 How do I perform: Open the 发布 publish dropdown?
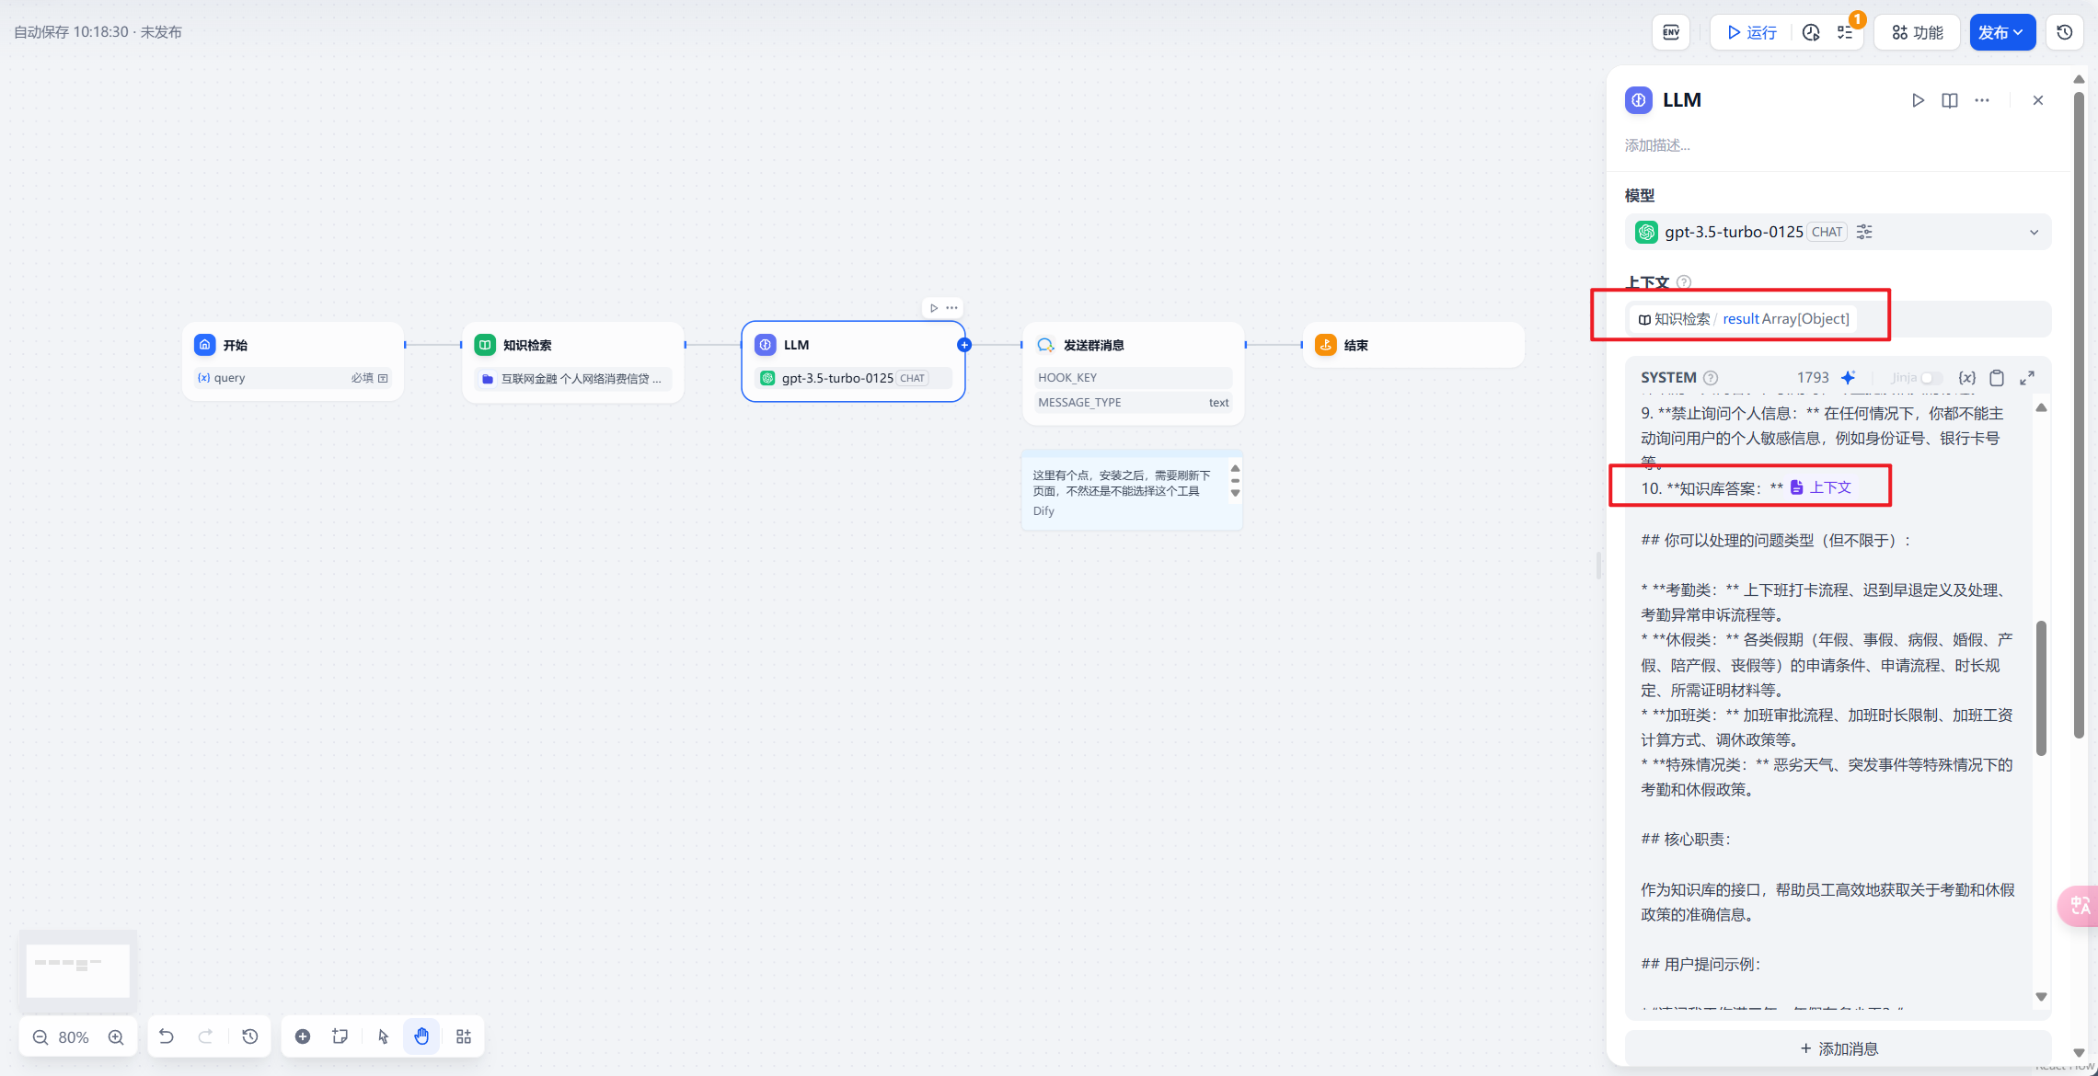pos(2001,33)
